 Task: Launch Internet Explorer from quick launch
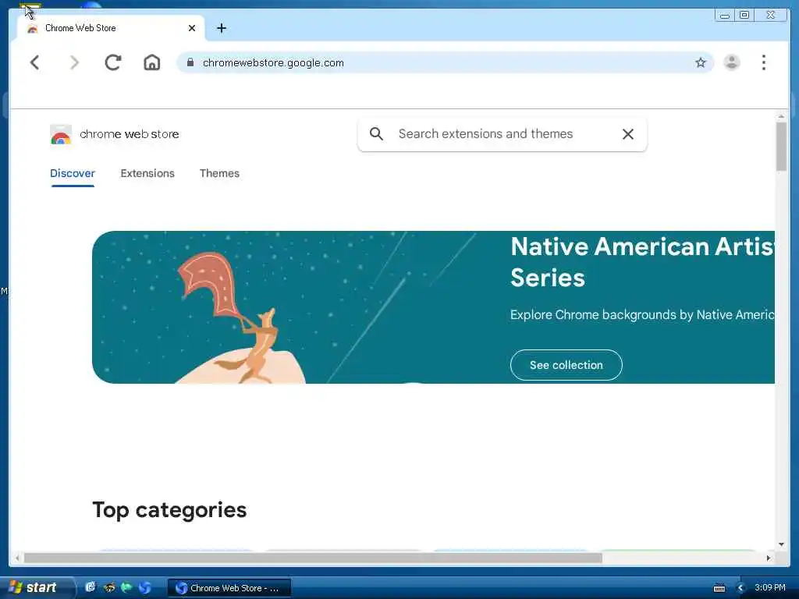[91, 587]
